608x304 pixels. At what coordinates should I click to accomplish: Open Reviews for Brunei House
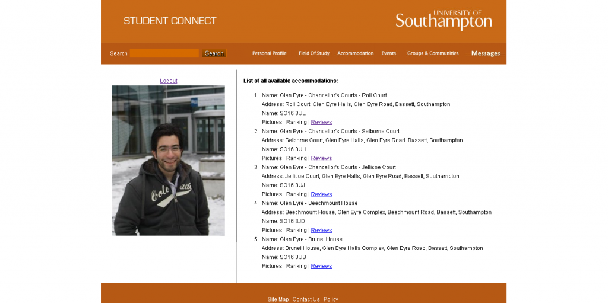coord(321,267)
